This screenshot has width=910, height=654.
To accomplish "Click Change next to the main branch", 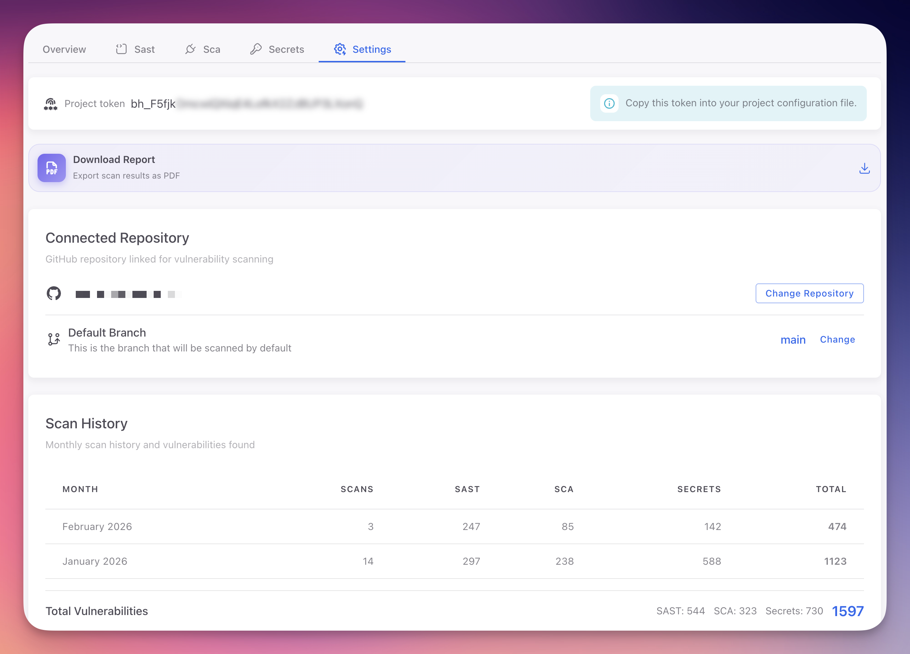I will coord(837,339).
